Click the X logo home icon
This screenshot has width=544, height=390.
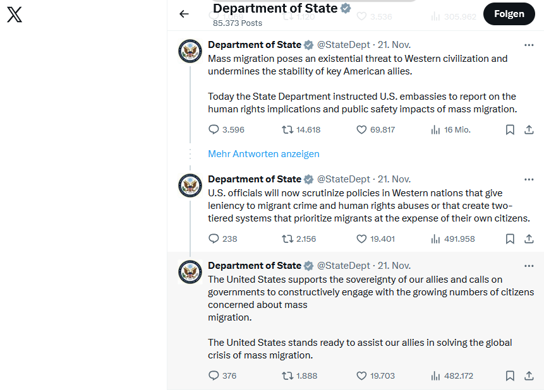pos(15,15)
